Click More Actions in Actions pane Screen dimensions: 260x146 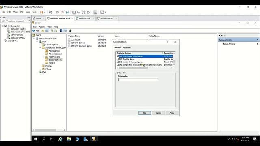coord(229,44)
